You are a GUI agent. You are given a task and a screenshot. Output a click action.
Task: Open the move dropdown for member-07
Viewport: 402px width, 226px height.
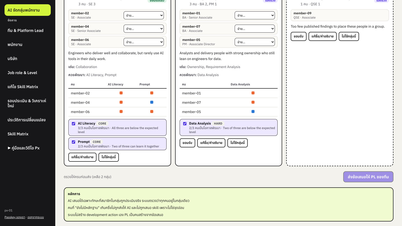(x=255, y=29)
